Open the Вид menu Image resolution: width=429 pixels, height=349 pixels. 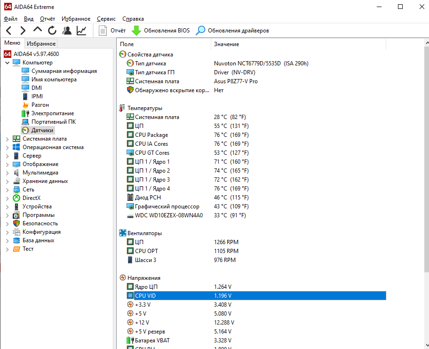point(29,19)
